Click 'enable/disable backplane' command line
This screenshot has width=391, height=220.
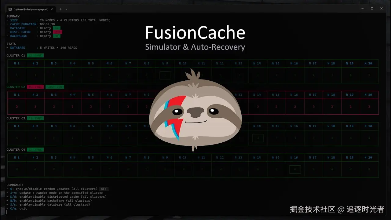click(x=49, y=201)
